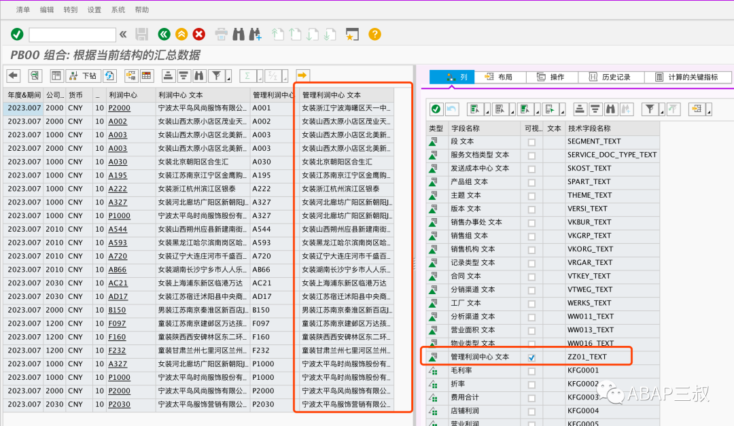Viewport: 734px width, 426px height.
Task: Click the 管理利润中心 文本 column header in the grid
Action: [x=347, y=95]
